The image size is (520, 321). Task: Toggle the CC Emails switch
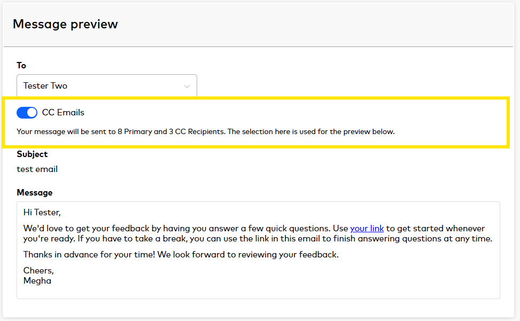(27, 113)
